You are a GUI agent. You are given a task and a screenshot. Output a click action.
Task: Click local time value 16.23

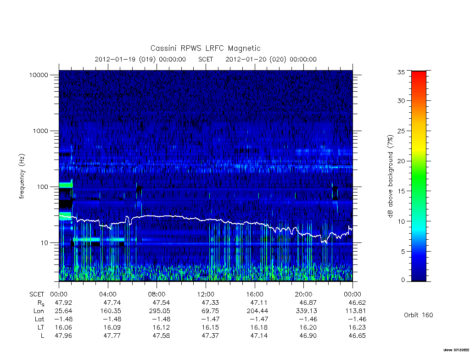357,327
